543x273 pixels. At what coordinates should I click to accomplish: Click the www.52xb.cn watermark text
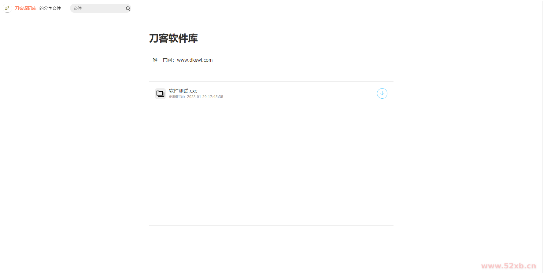click(x=508, y=266)
